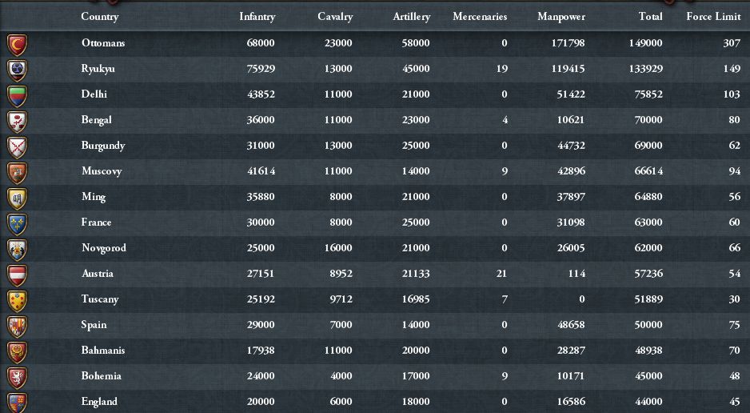Select the Muscovy flag shield
This screenshot has width=750, height=413.
(x=17, y=172)
